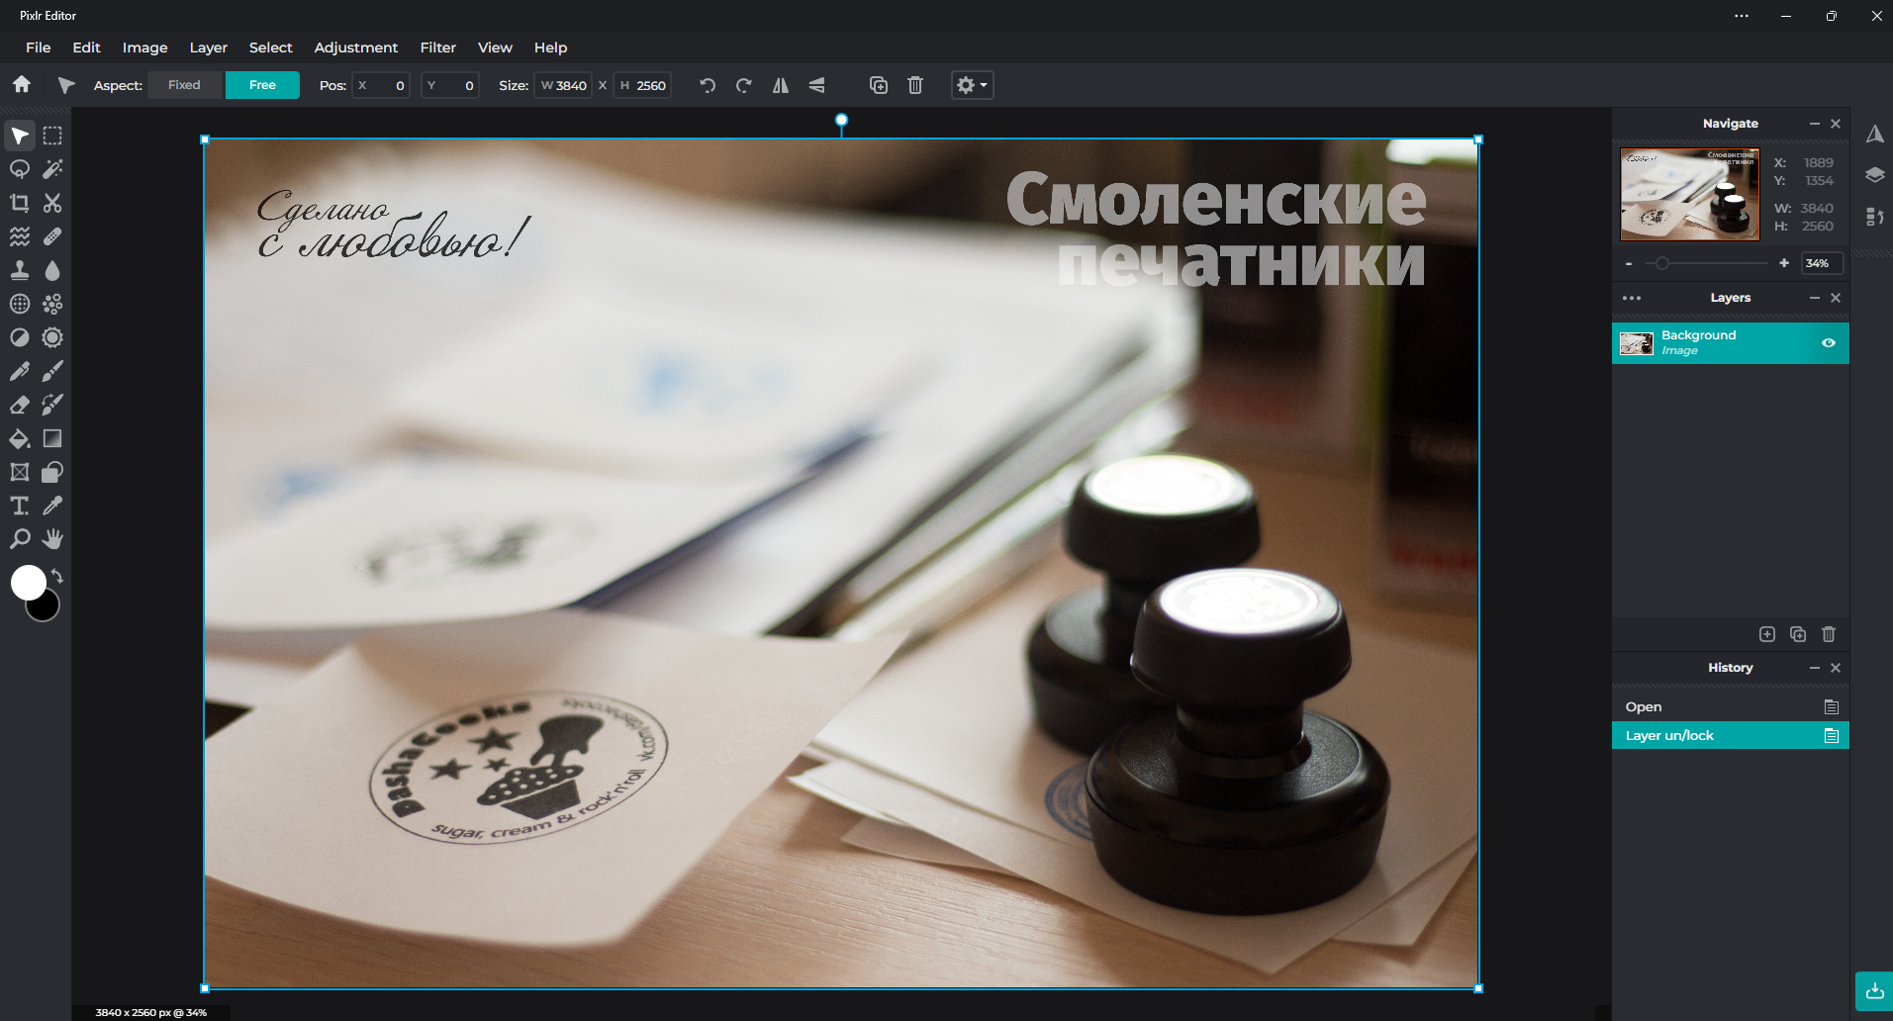Viewport: 1893px width, 1021px height.
Task: Toggle Navigate panel from side strip
Action: tap(1875, 134)
